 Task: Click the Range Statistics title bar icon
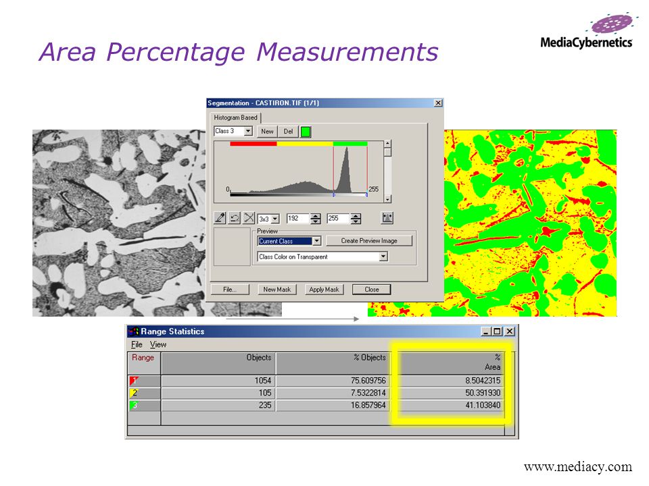[x=133, y=331]
